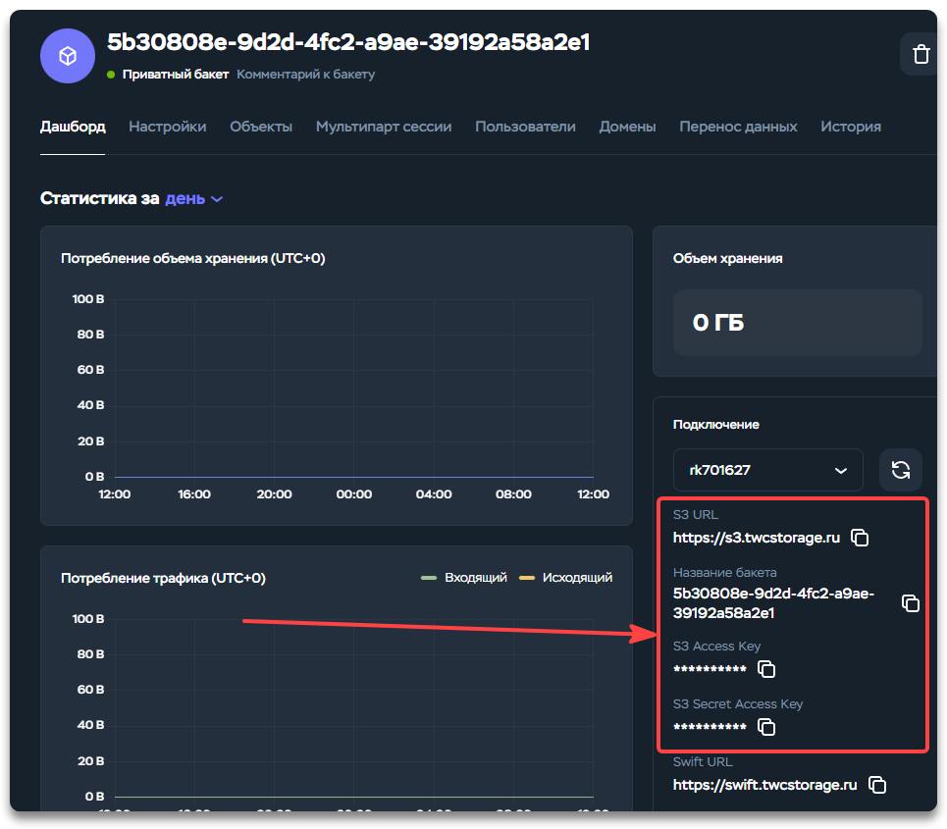Click the purple bucket cube avatar

point(68,56)
